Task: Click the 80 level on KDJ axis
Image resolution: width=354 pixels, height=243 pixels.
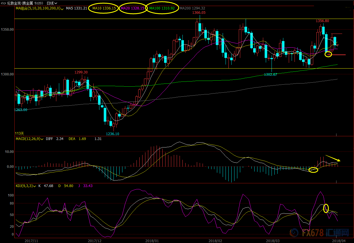Action: coord(12,203)
